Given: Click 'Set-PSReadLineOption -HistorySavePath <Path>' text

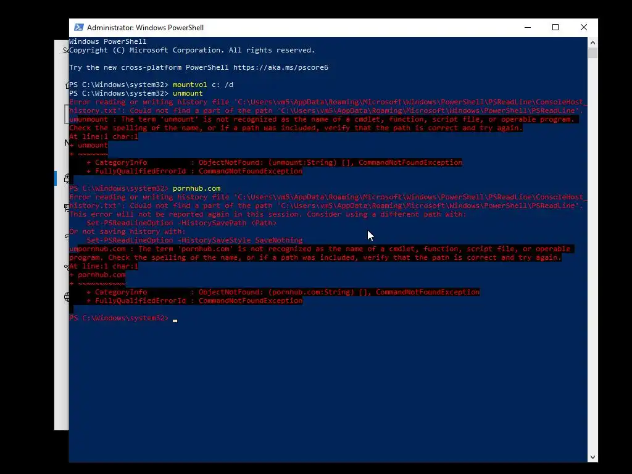Looking at the screenshot, I should 181,223.
